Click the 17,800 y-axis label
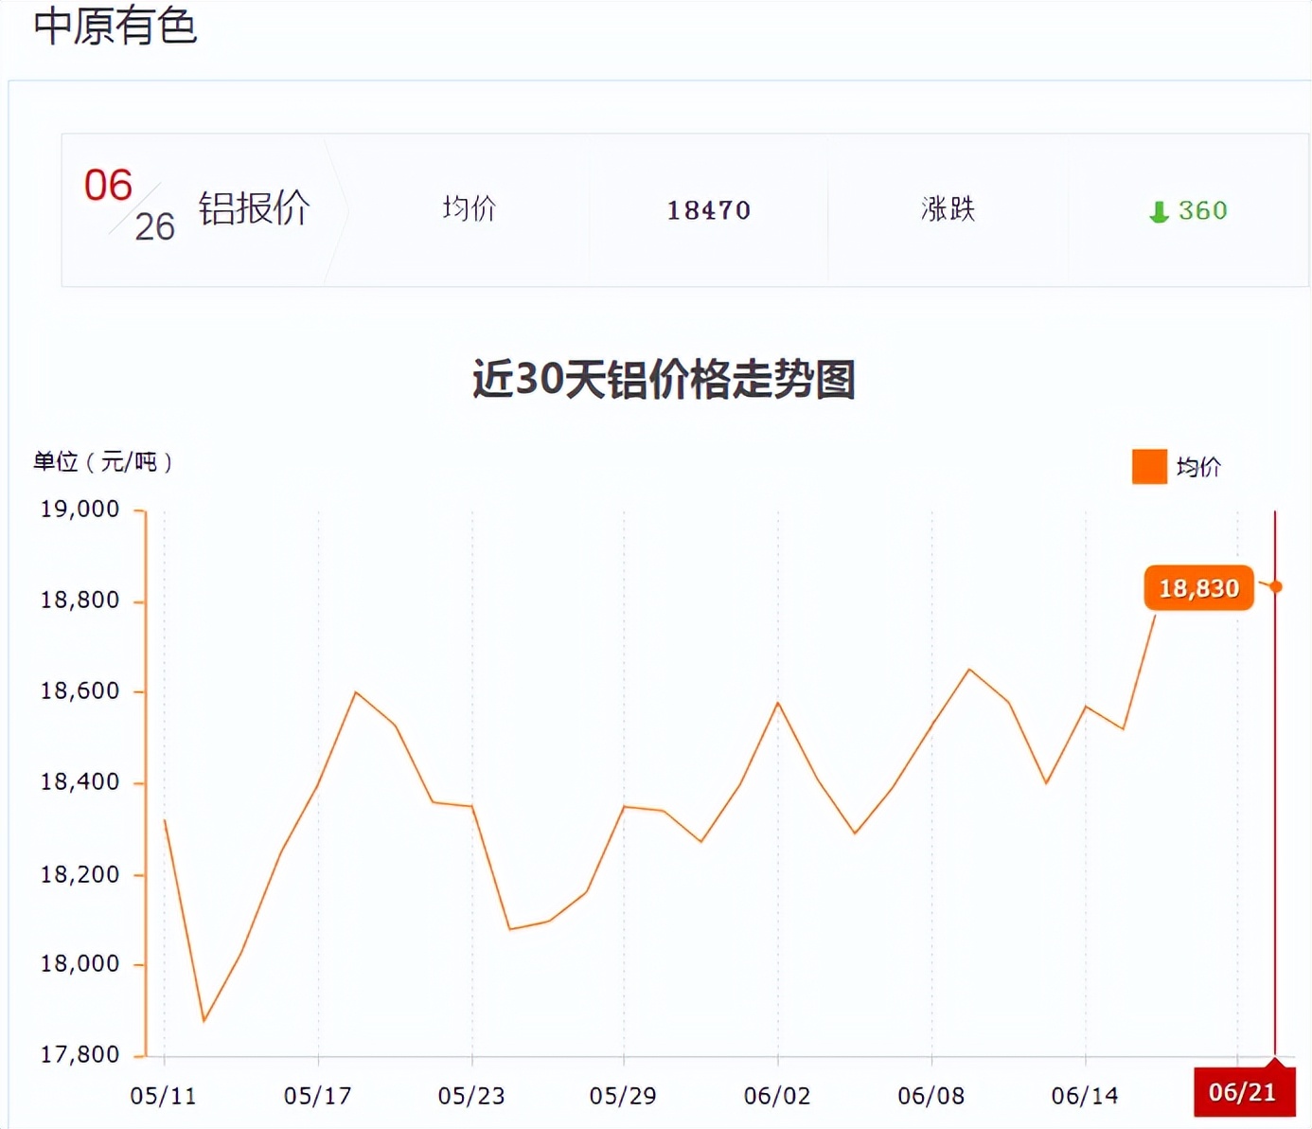Image resolution: width=1312 pixels, height=1129 pixels. pos(80,1054)
